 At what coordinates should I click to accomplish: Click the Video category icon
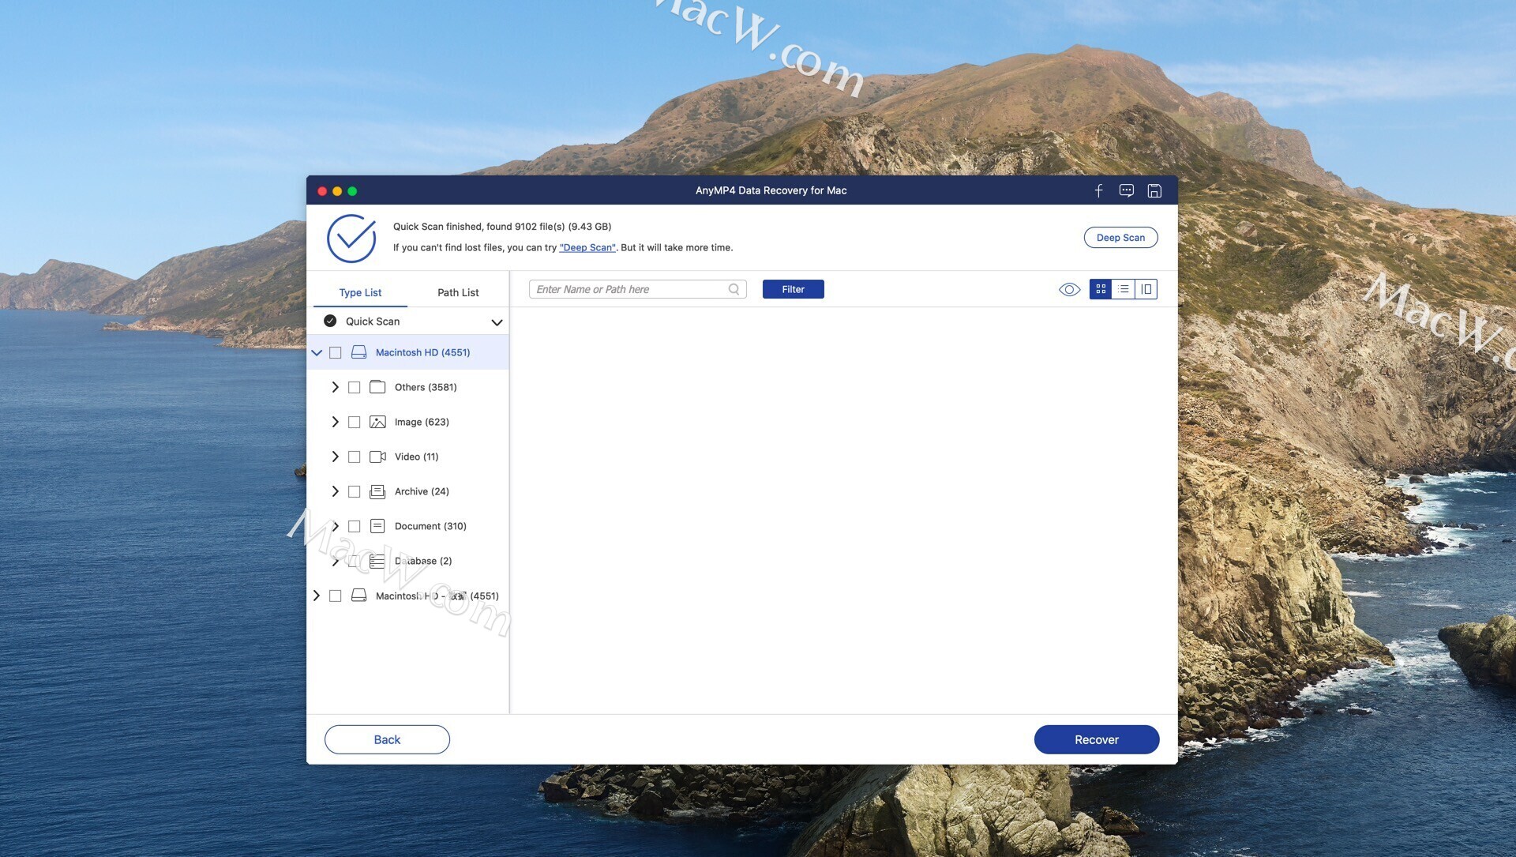(377, 457)
